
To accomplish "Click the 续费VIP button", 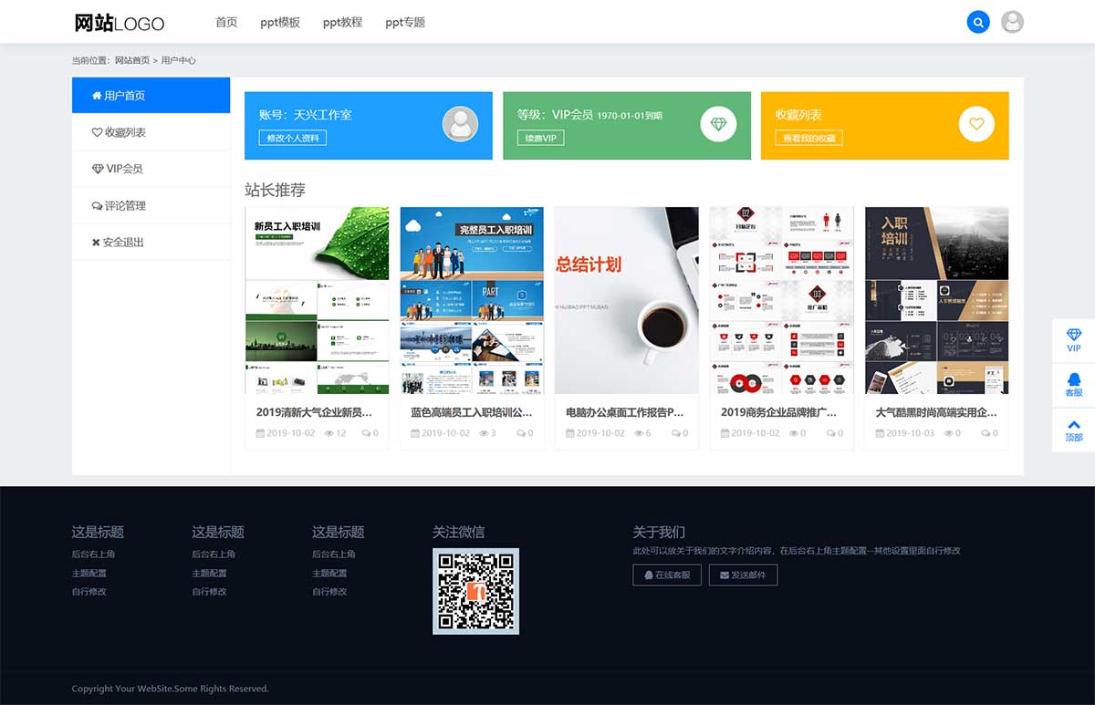I will pyautogui.click(x=541, y=138).
